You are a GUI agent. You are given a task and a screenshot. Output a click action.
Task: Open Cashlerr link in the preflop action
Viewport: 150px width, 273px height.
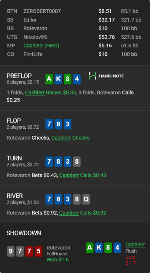point(35,93)
